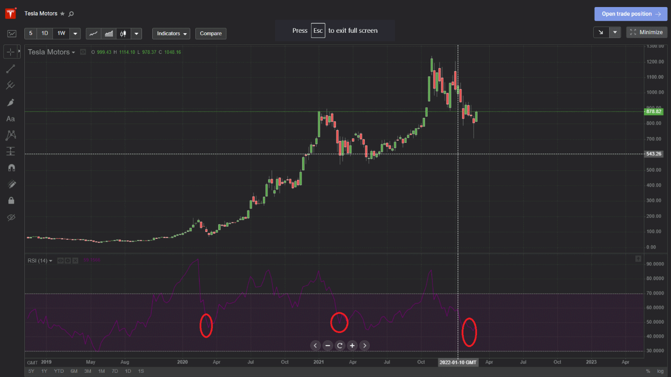Select the 1D interval
The image size is (671, 377).
click(x=45, y=33)
